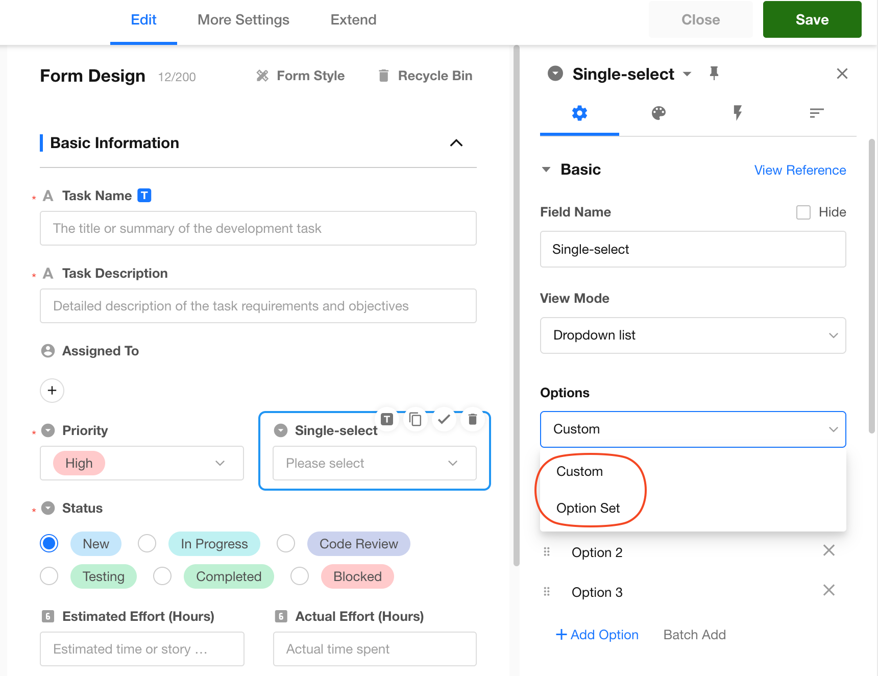Screen dimensions: 878x676
Task: Click the Add Option link
Action: (597, 635)
